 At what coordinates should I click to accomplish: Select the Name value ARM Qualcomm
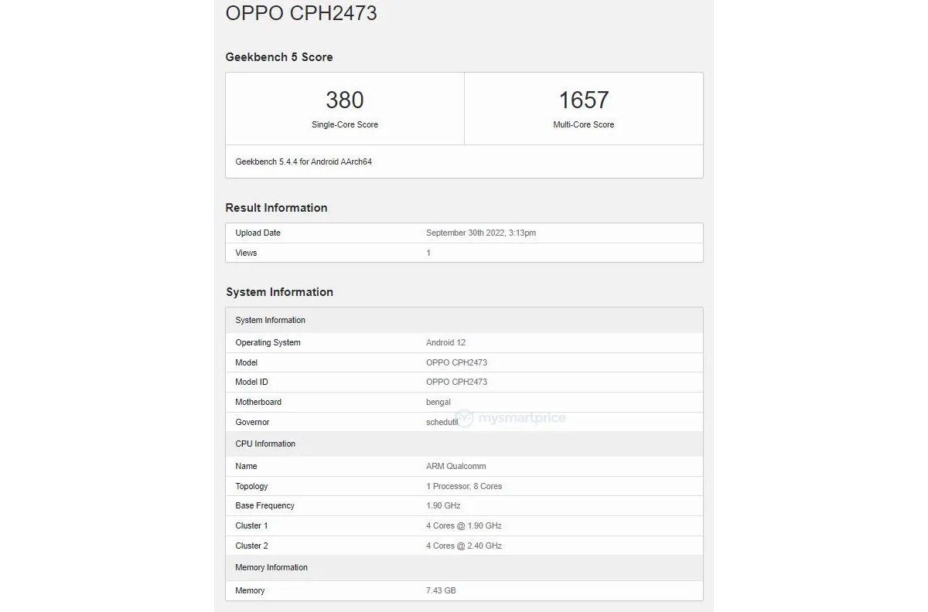point(456,466)
